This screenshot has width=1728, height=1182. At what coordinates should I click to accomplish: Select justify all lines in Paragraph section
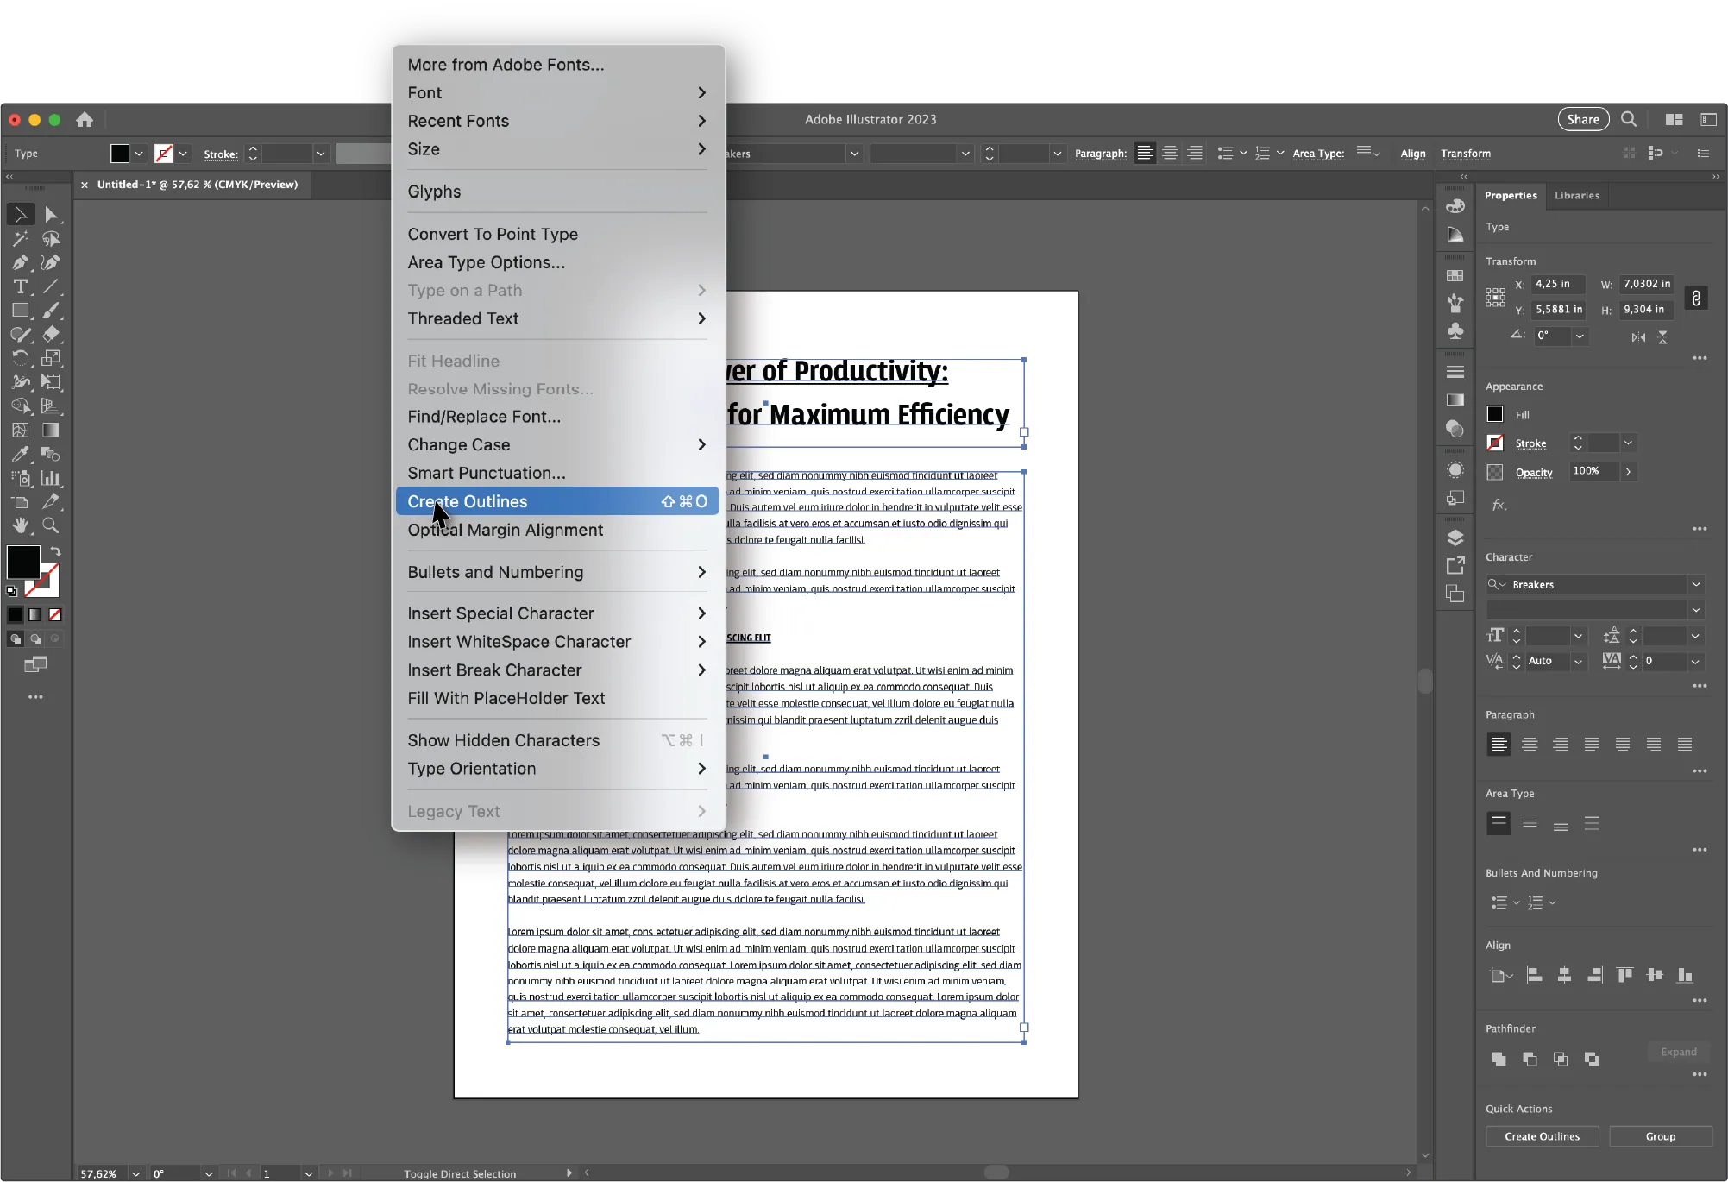point(1685,745)
